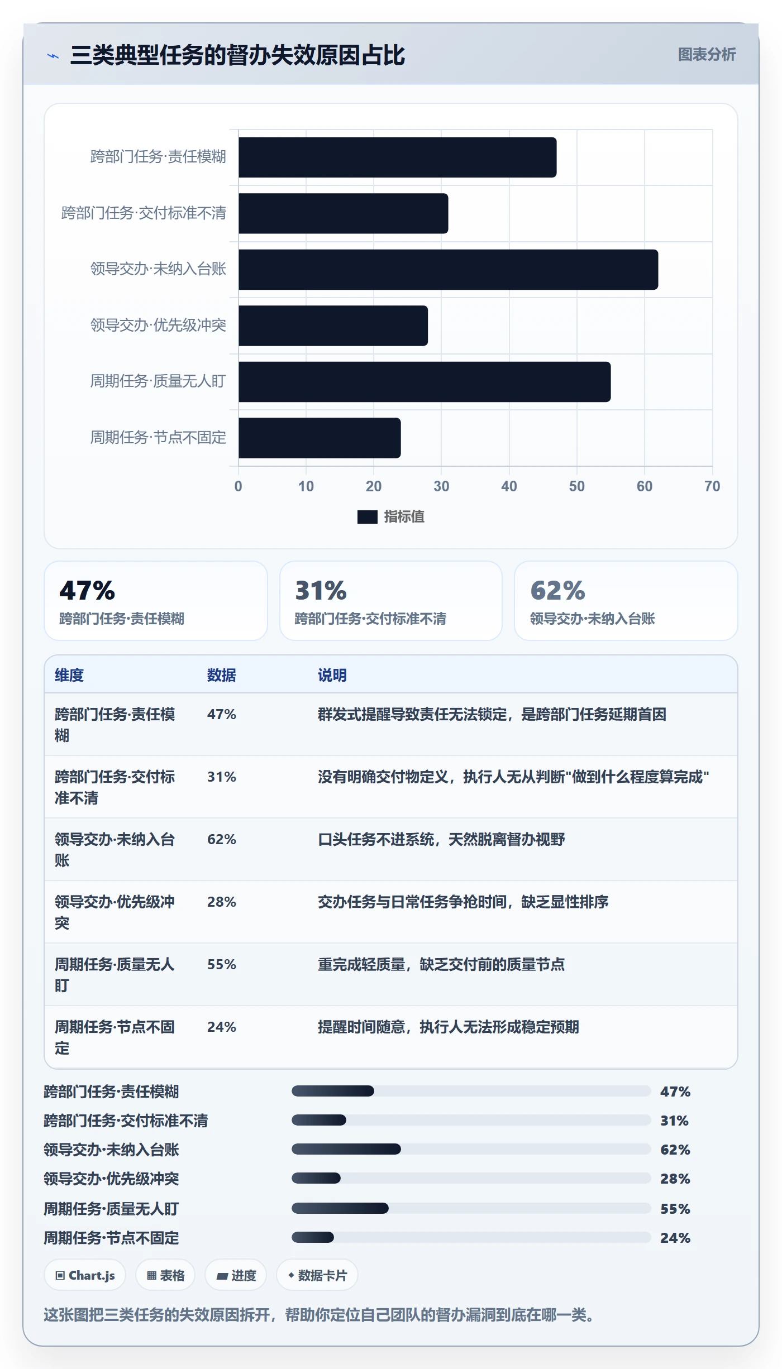Click the 领导交办·未纳入台账 chart bar
The image size is (782, 1369).
(448, 270)
